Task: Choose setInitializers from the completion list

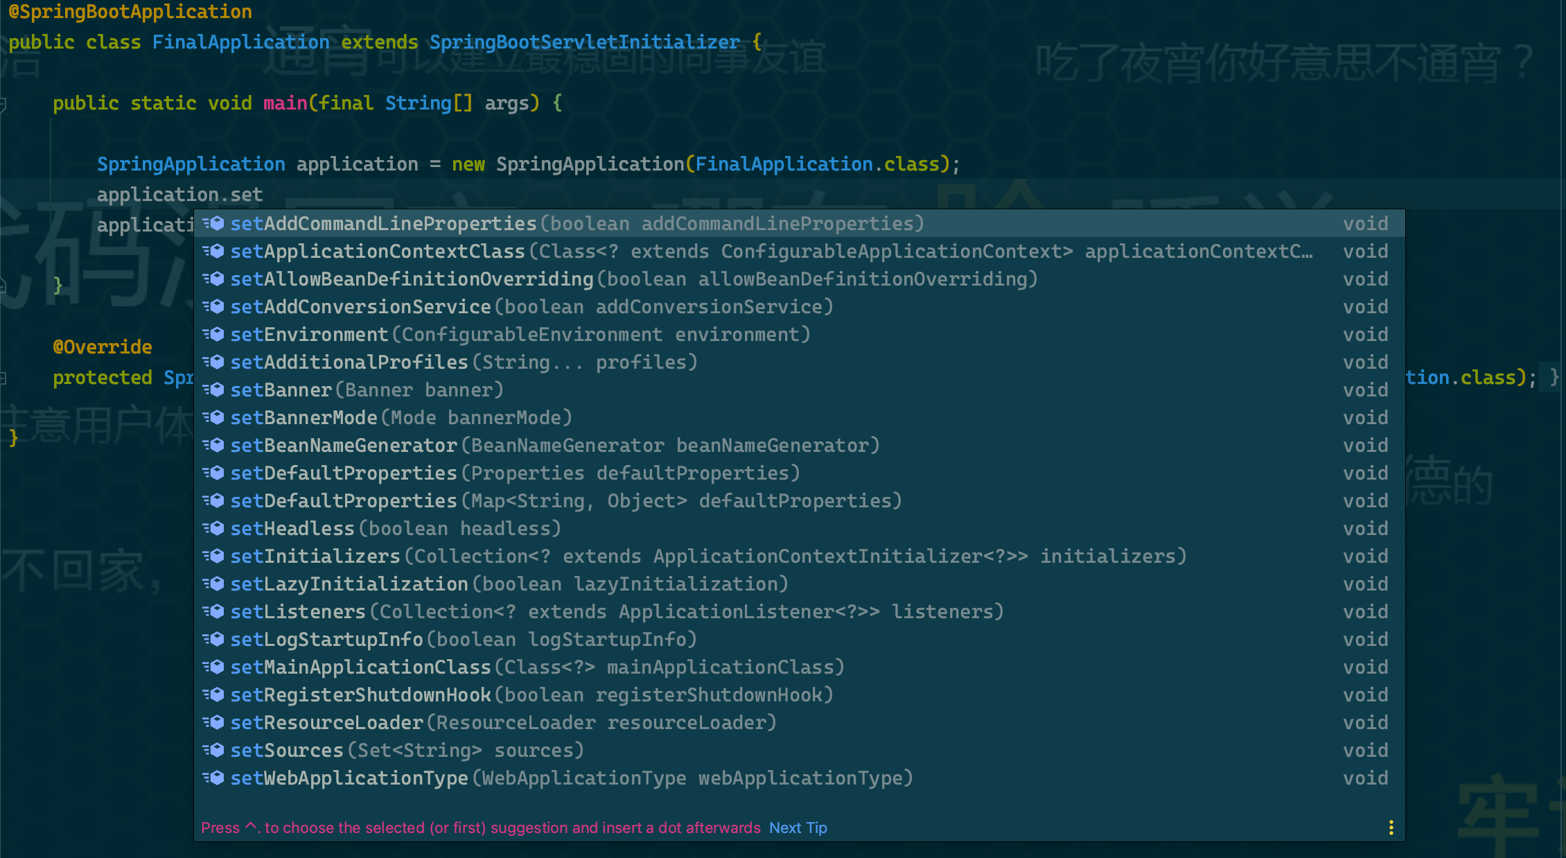Action: click(800, 556)
